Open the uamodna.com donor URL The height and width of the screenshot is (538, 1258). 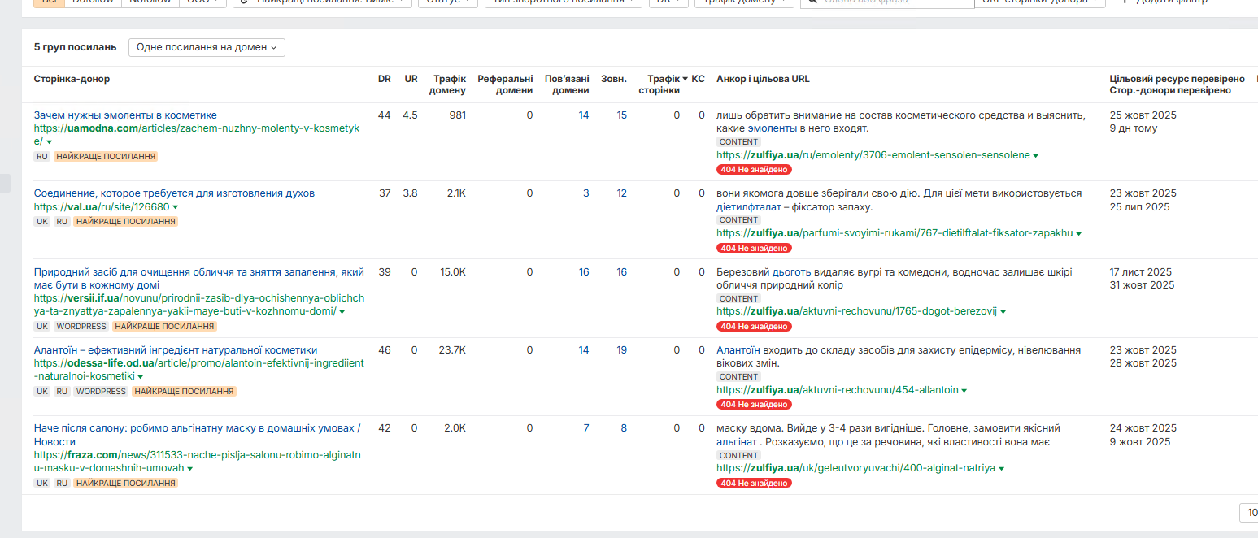coord(196,135)
